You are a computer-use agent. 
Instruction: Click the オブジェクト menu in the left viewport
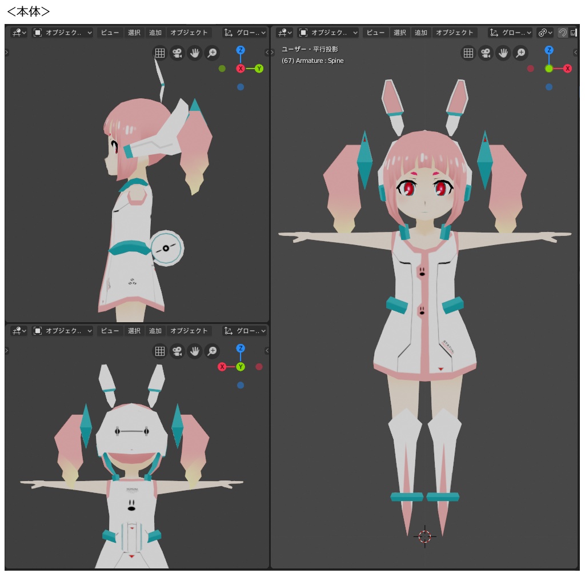pos(189,33)
